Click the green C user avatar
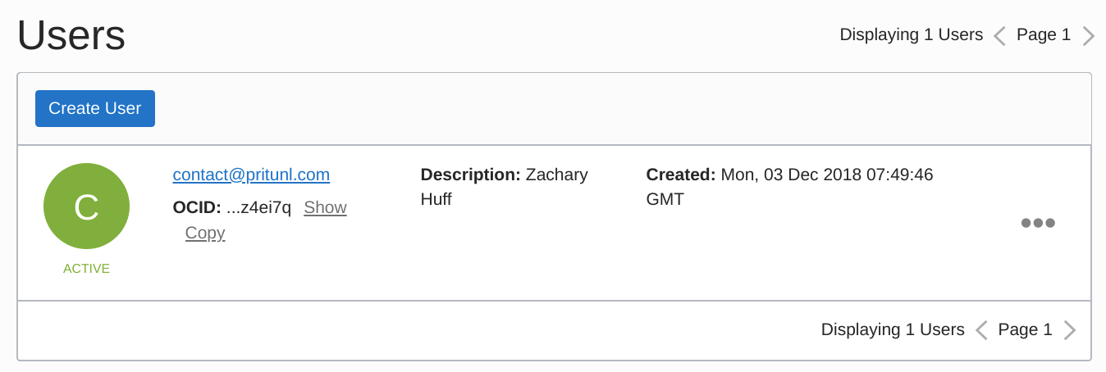This screenshot has height=372, width=1106. point(86,206)
